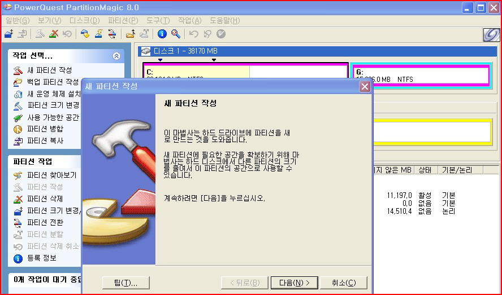This screenshot has width=502, height=295.
Task: Select the G: NTFS partition block
Action: 421,76
